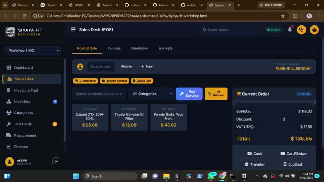Pay with the Transfer button

pyautogui.click(x=254, y=164)
